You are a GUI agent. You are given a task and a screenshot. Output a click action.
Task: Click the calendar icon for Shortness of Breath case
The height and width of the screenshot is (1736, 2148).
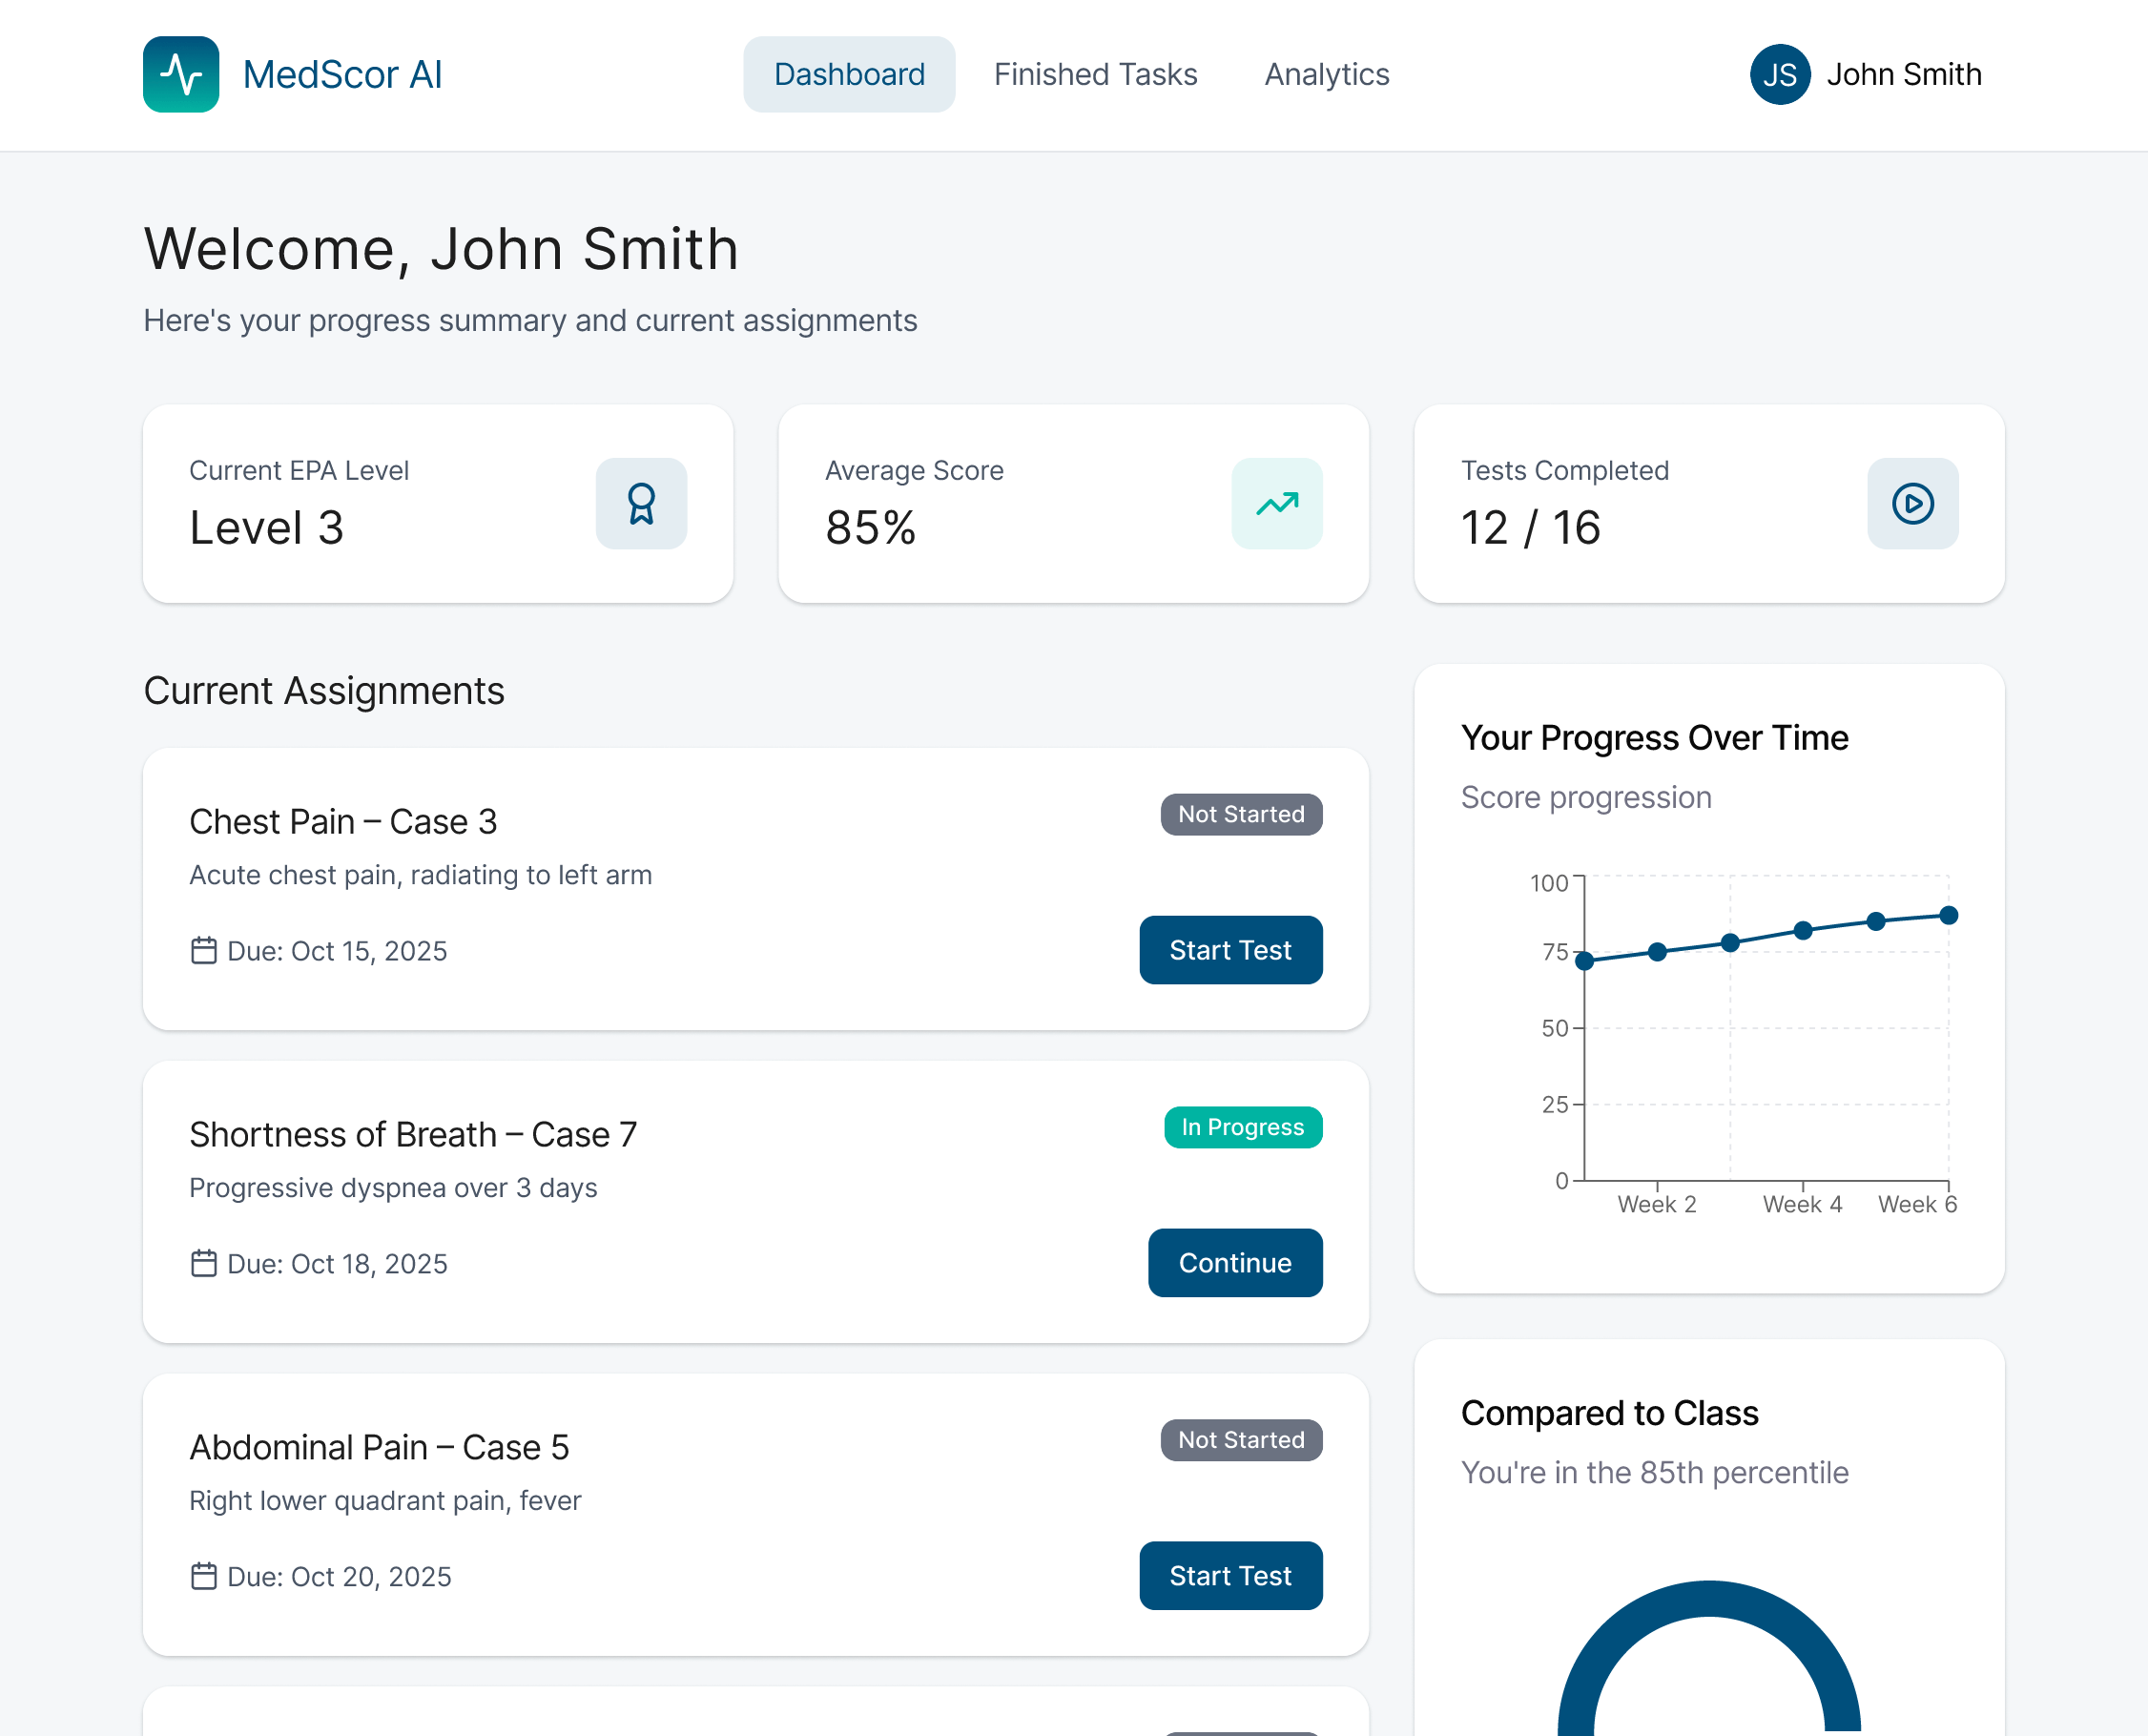205,1263
